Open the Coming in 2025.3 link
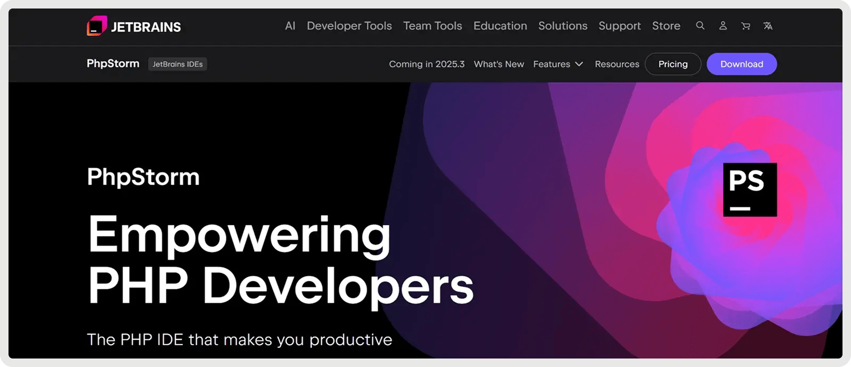851x367 pixels. pyautogui.click(x=427, y=64)
